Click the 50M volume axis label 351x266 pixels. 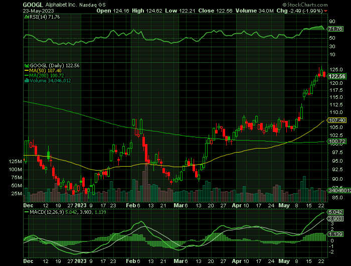[x=17, y=186]
